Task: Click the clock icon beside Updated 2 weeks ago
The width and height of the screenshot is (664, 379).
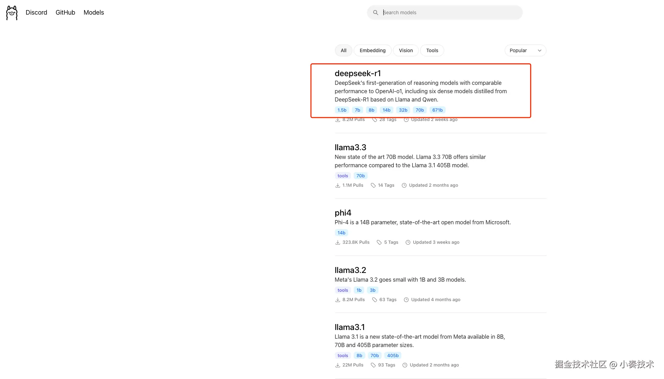Action: 406,120
